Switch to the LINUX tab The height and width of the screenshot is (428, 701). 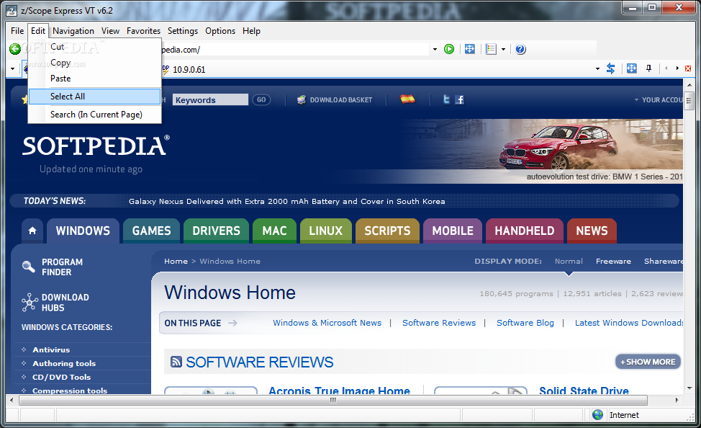pos(326,231)
